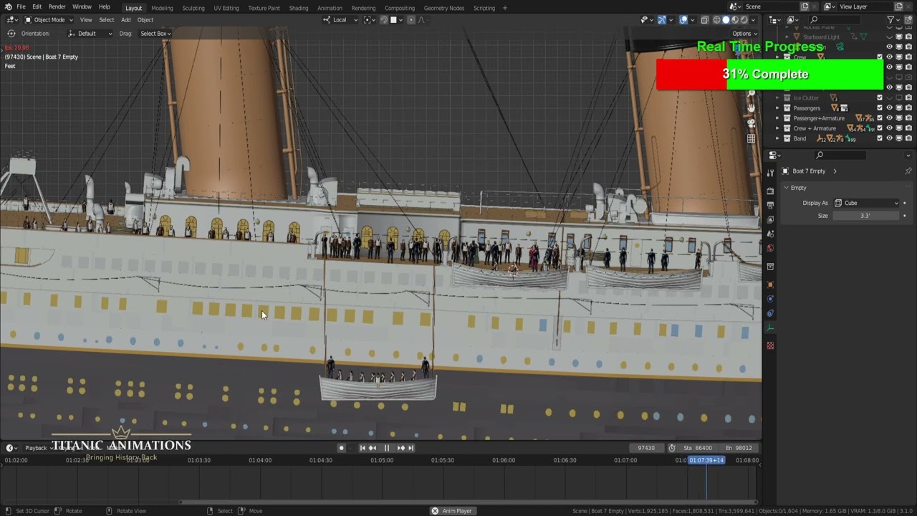Open the 3D viewport editor type selector
The image size is (917, 516).
(x=11, y=20)
